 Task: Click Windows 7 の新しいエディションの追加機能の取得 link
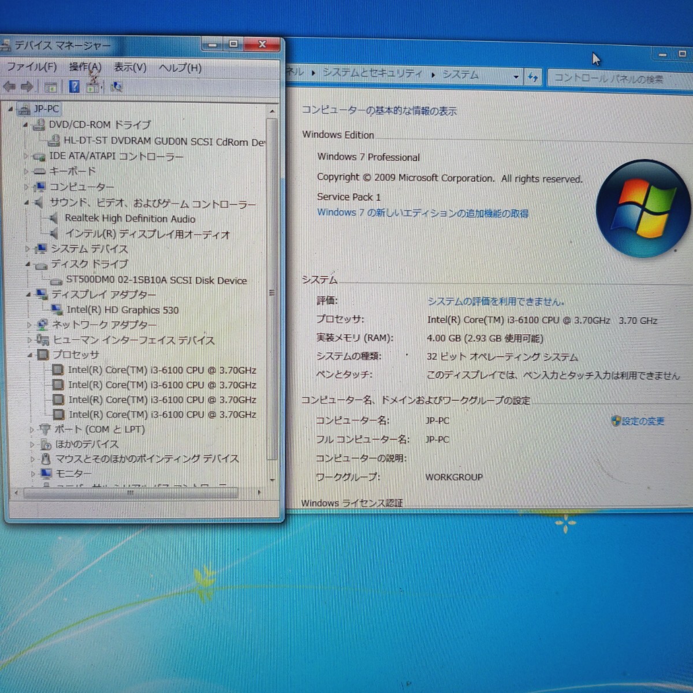(x=423, y=213)
